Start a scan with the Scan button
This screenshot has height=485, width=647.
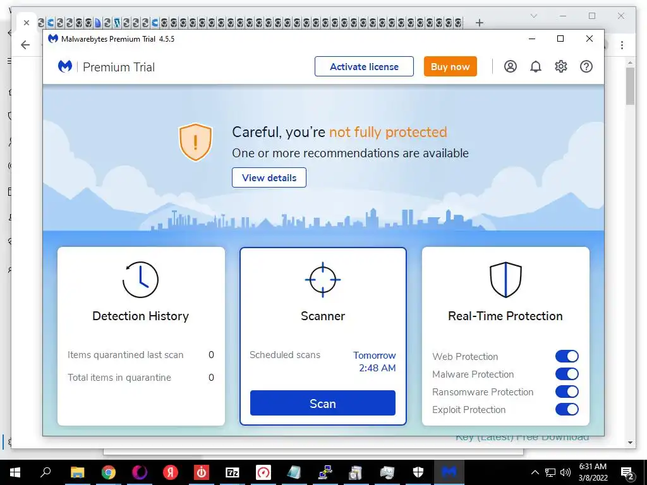coord(323,404)
